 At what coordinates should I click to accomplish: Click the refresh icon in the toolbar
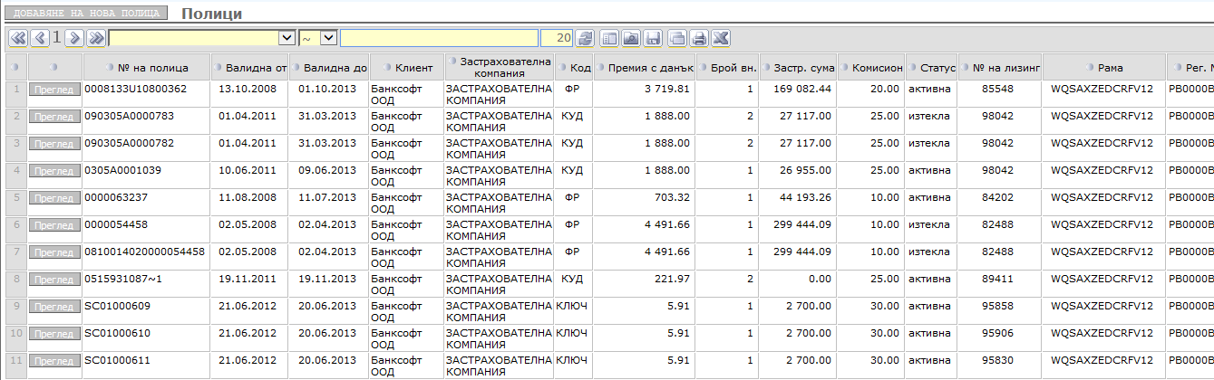(x=586, y=38)
